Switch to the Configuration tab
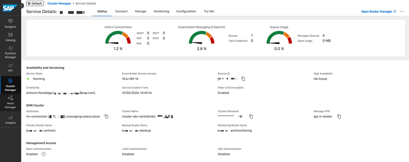This screenshot has width=409, height=162. pos(186,11)
